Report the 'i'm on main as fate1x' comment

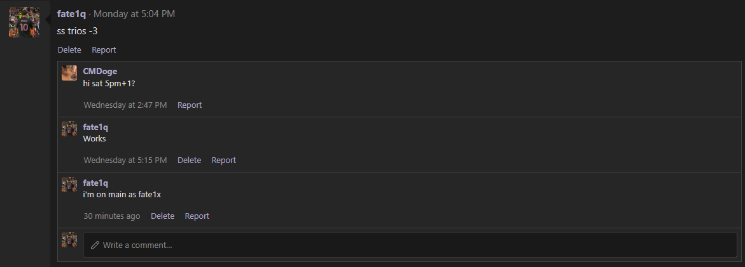click(x=197, y=216)
